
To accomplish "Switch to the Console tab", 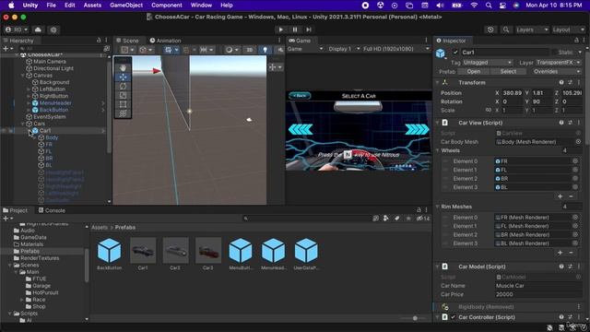I will 52,210.
